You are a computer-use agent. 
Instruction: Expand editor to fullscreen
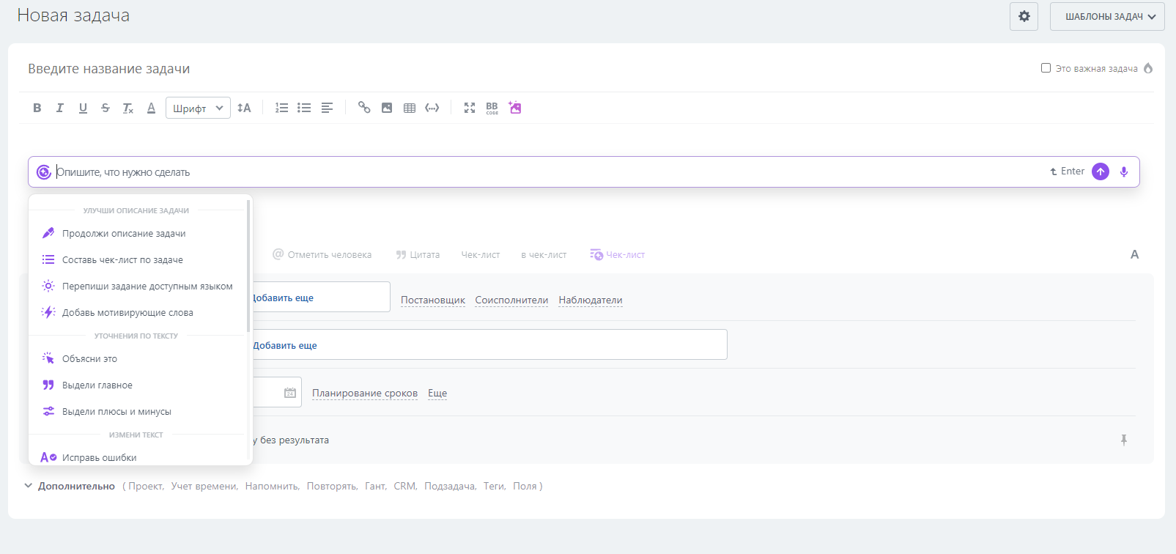click(x=470, y=108)
